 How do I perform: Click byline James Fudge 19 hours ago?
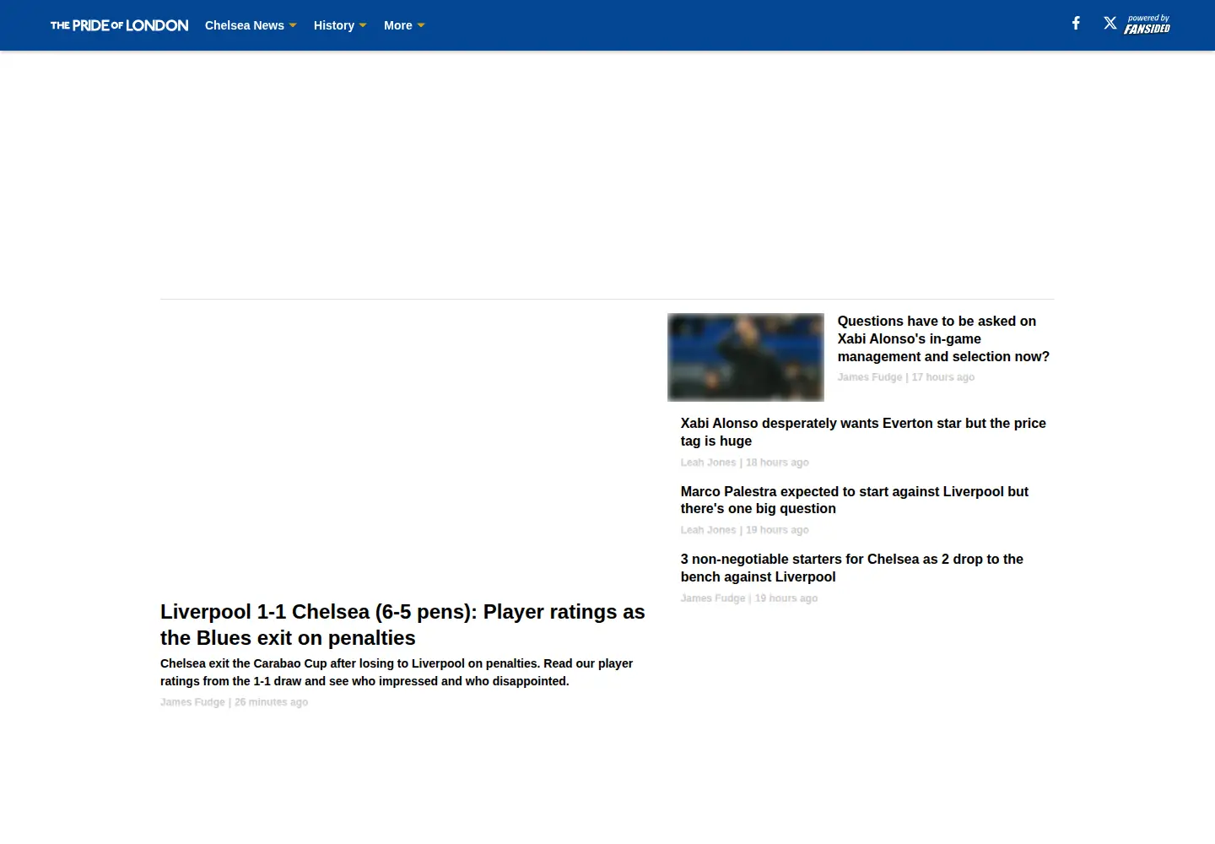point(749,598)
